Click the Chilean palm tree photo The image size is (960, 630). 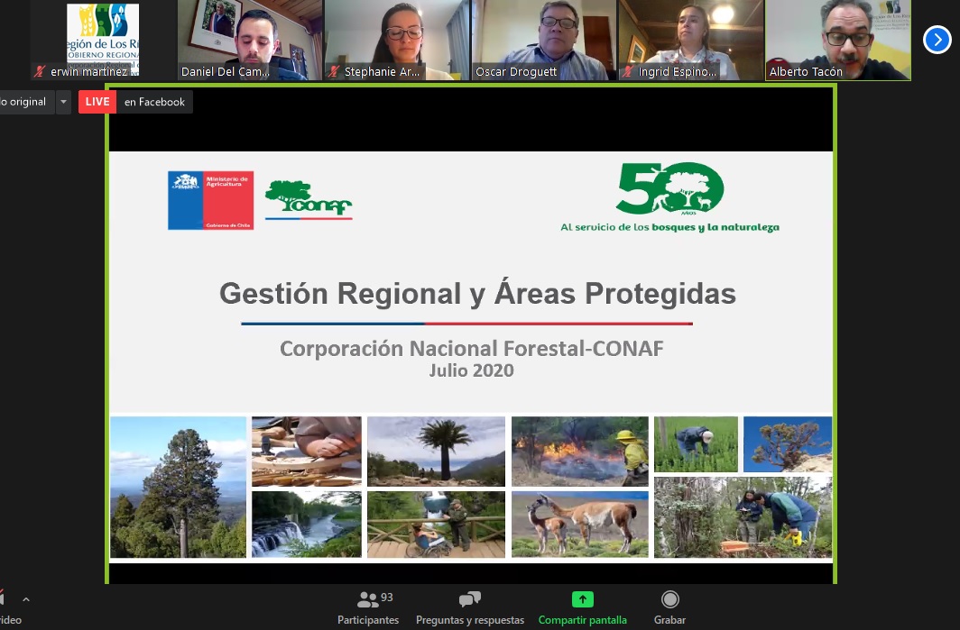437,452
